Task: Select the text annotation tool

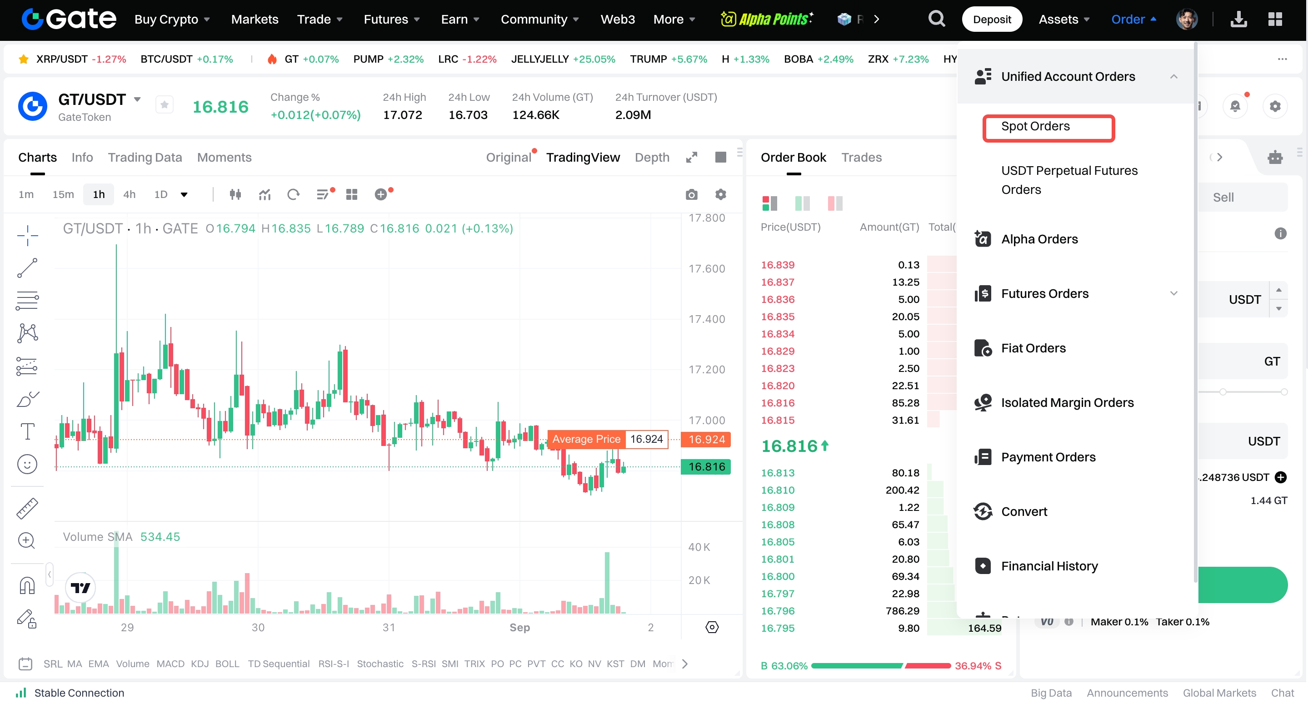Action: (x=27, y=431)
